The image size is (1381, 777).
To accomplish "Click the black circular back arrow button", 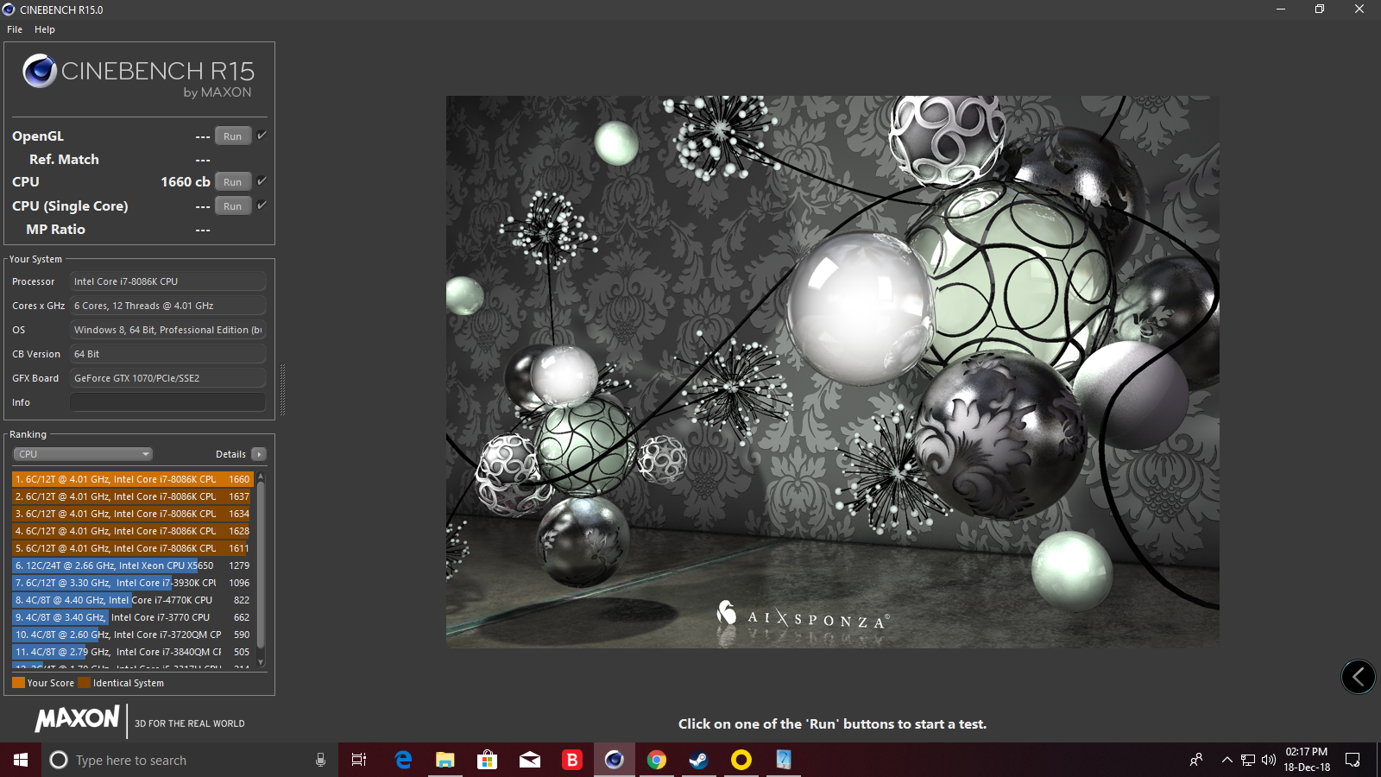I will (x=1358, y=677).
